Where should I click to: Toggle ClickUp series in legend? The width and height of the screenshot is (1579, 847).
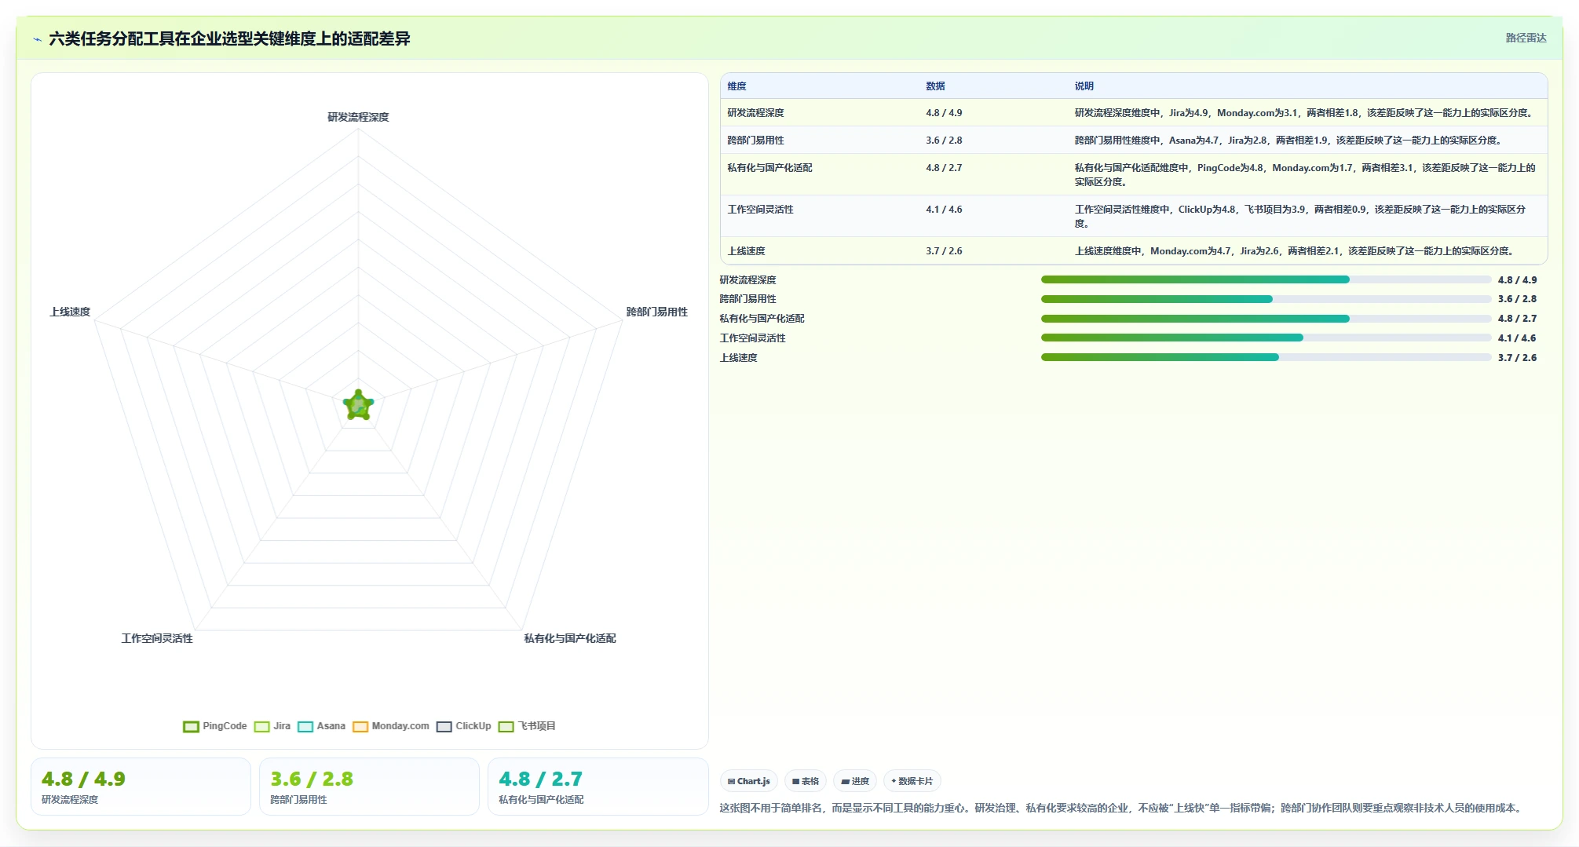coord(464,726)
